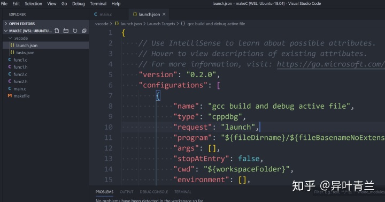This screenshot has height=202, width=385.
Task: Close the launch.json tab with X
Action: pos(164,14)
